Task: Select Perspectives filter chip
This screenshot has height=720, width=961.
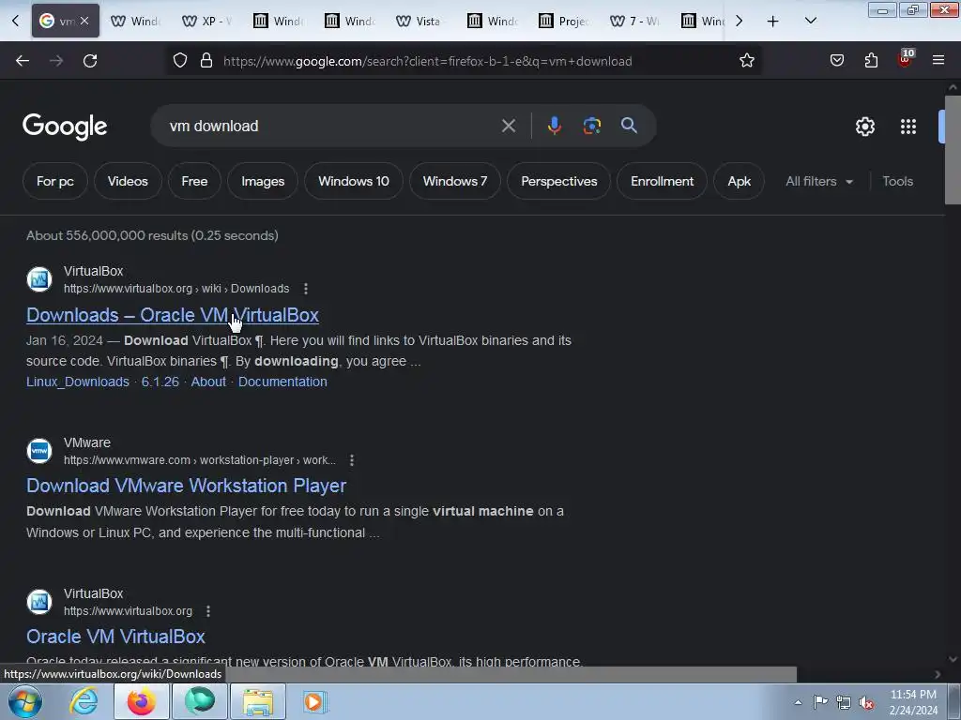Action: coord(559,181)
